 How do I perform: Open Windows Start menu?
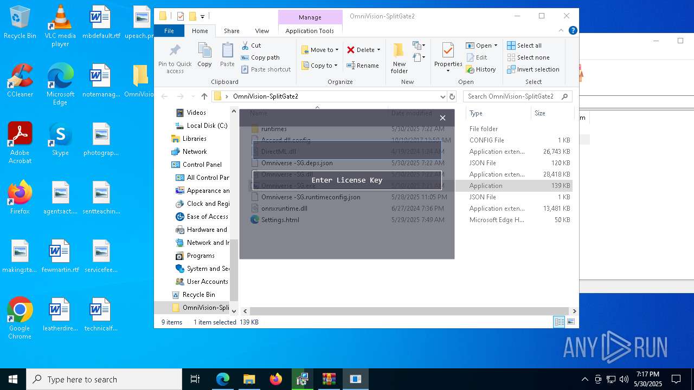tap(13, 379)
